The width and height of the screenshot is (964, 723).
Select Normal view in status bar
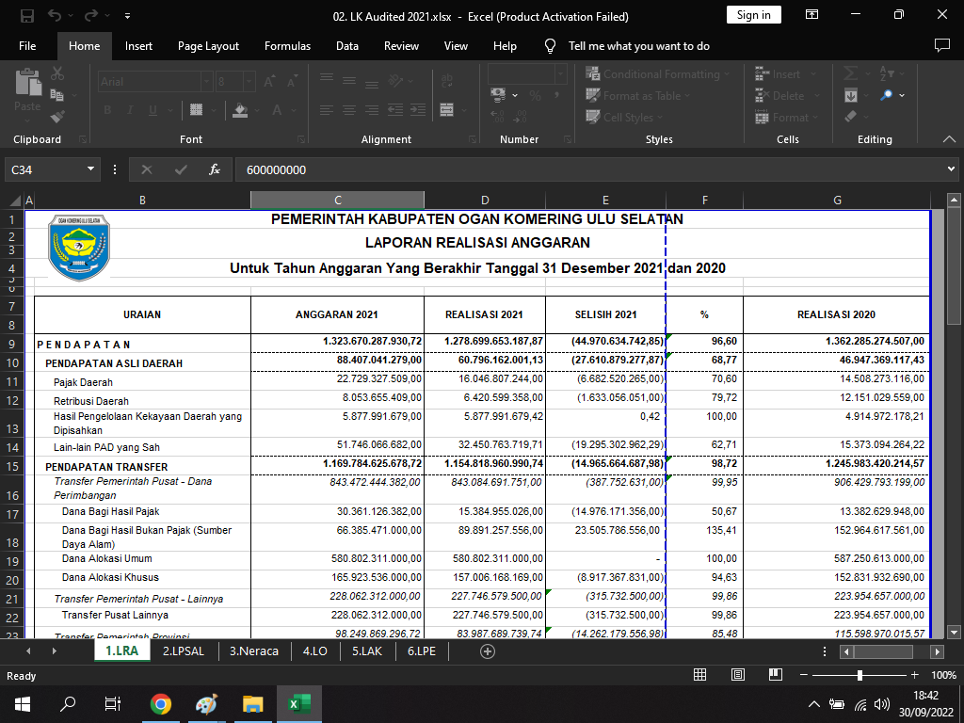point(699,675)
